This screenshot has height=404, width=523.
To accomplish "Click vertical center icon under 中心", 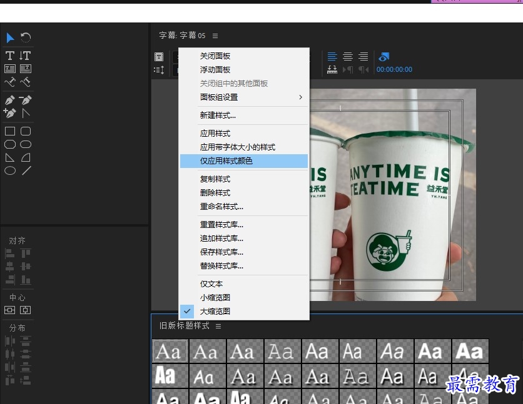I will (x=9, y=310).
